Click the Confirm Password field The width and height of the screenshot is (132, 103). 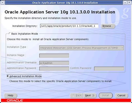[109, 69]
